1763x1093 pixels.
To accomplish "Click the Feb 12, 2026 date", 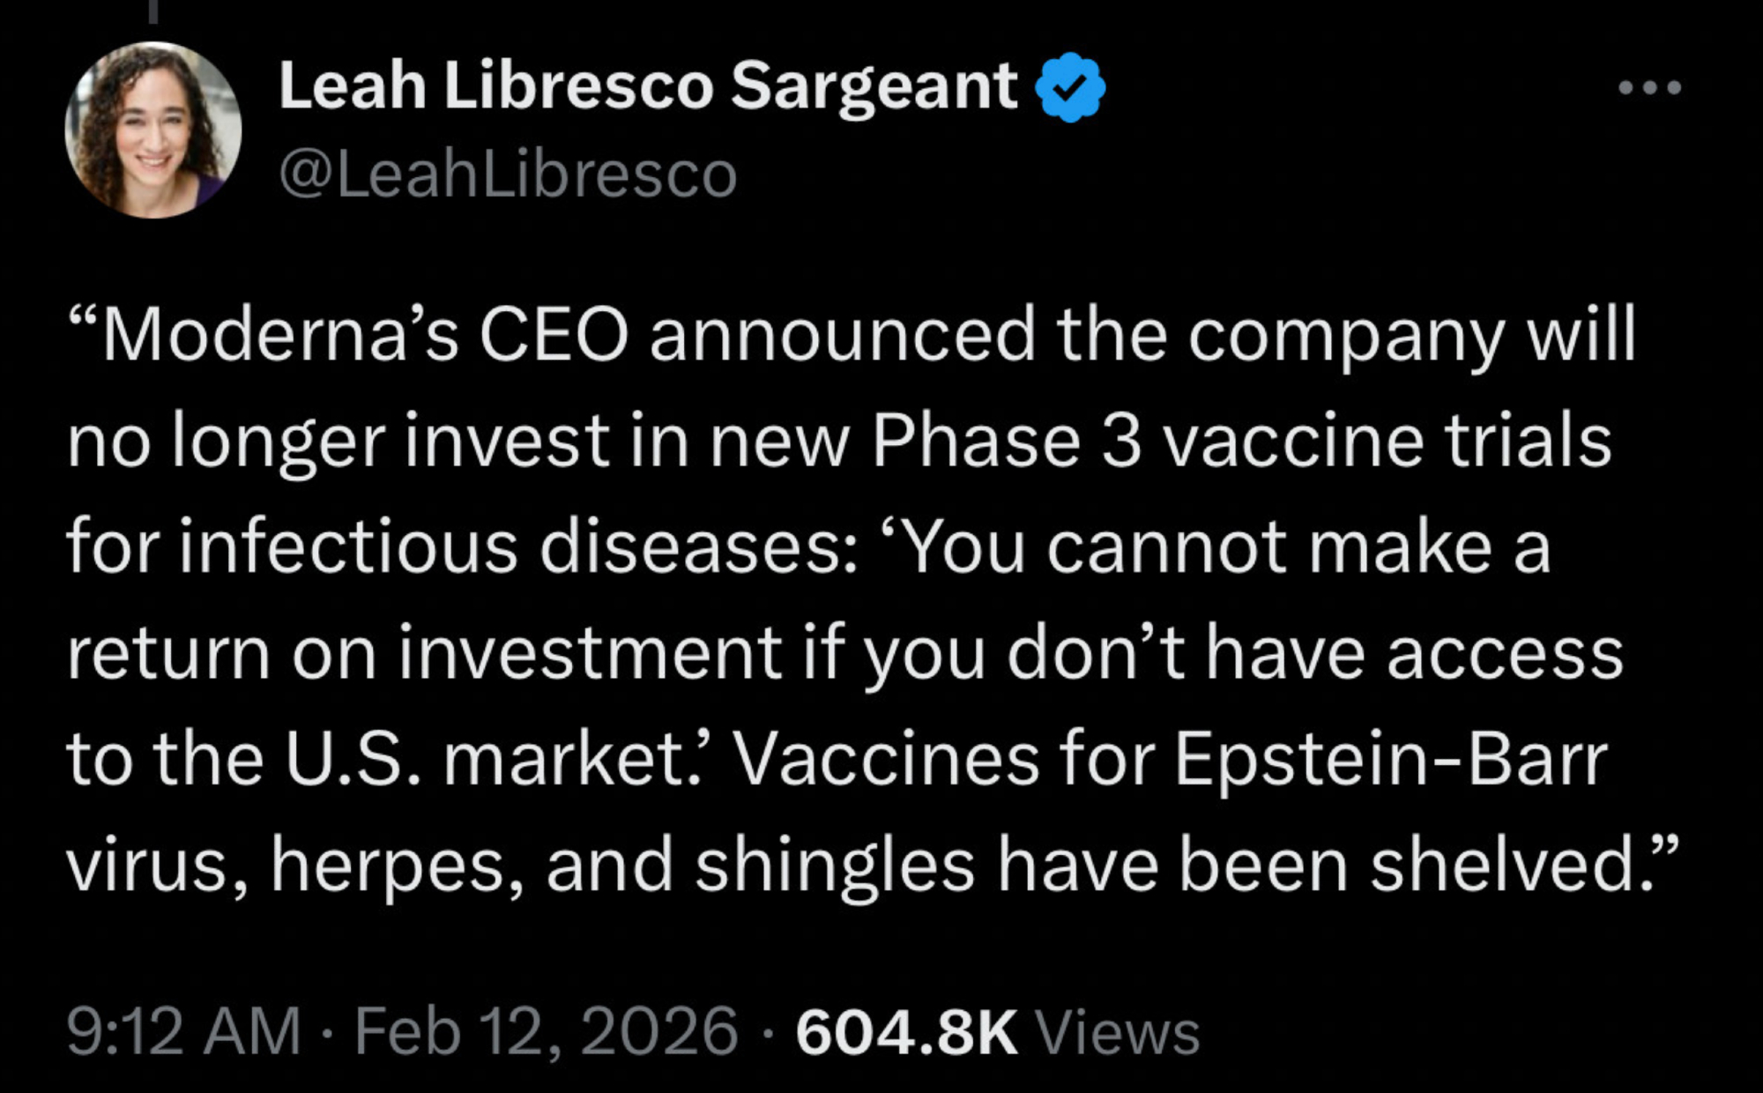I will click(546, 1030).
